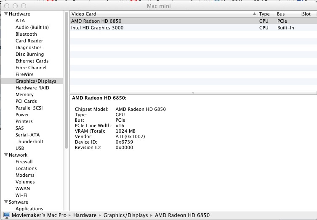This screenshot has width=317, height=220.
Task: Collapse the Software section triangle
Action: pos(6,202)
